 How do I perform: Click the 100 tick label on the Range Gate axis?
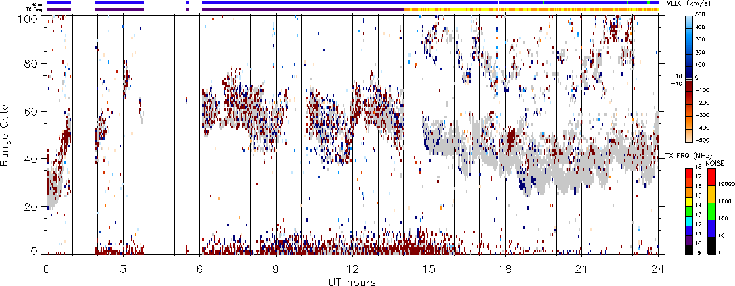[x=29, y=19]
